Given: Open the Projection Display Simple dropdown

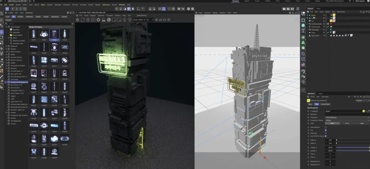Looking at the screenshot, I should (347, 121).
